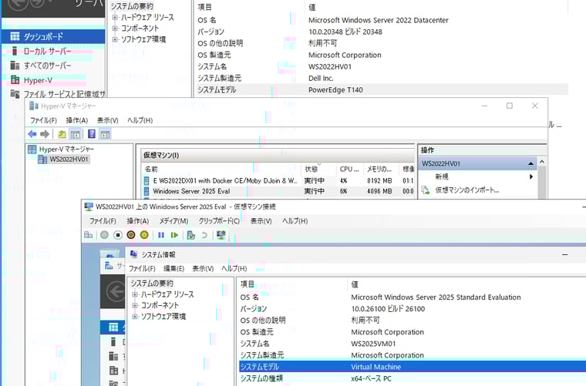Image resolution: width=586 pixels, height=386 pixels.
Task: Open ファイル(F) menu in Hyper-V Manager
Action: click(x=43, y=120)
